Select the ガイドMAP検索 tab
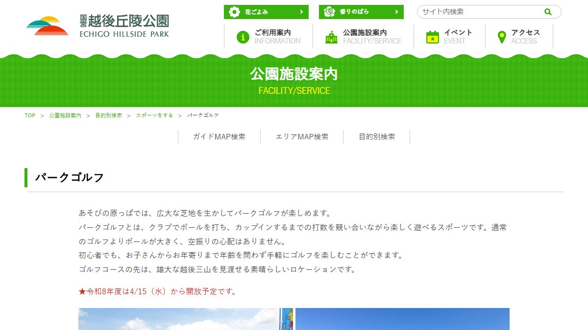588x330 pixels. (x=219, y=137)
